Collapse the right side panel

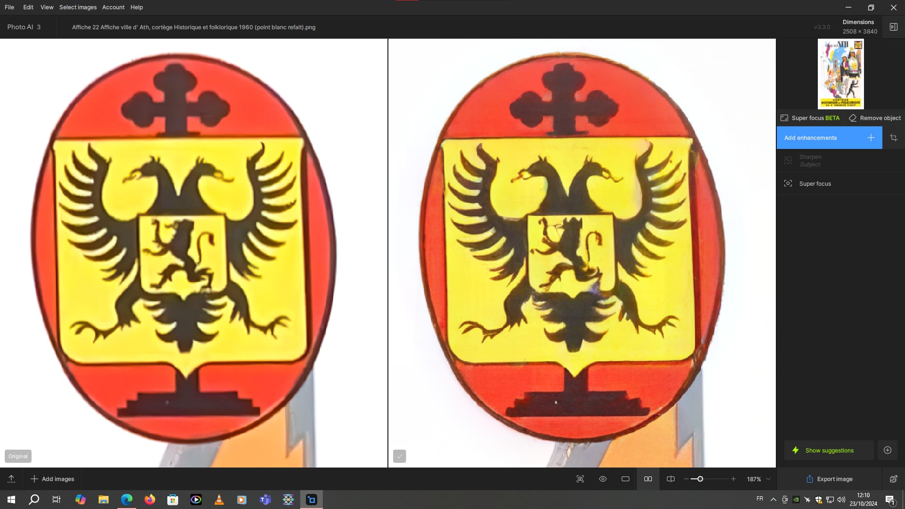point(893,27)
